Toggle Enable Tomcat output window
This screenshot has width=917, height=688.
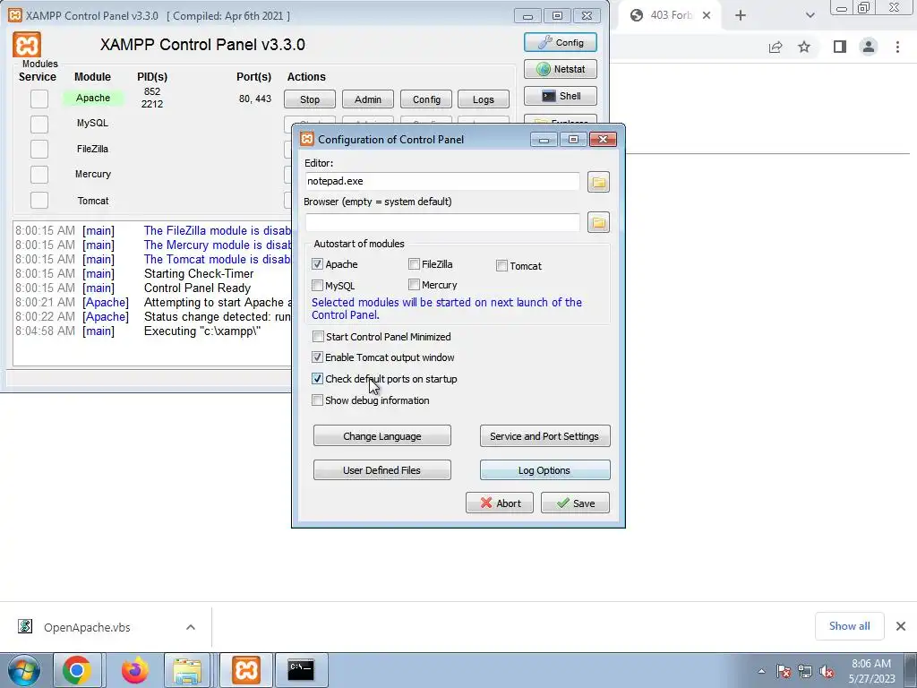click(318, 357)
